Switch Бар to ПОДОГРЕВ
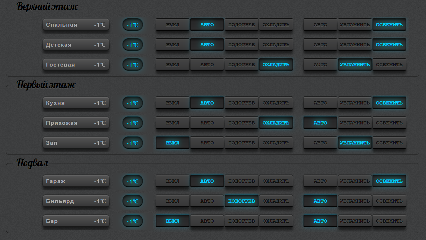 click(x=242, y=221)
